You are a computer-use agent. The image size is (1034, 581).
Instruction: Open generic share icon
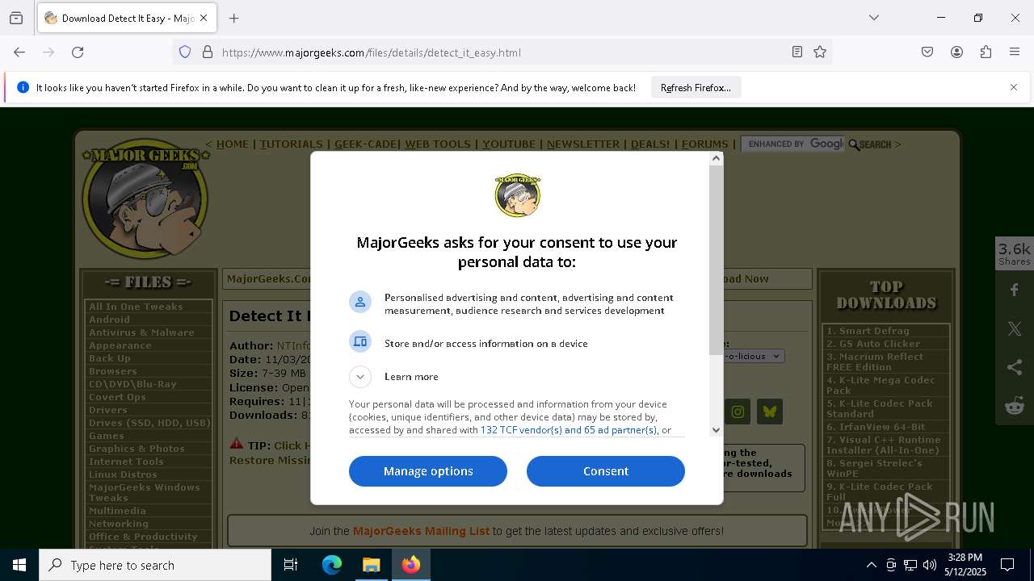click(1015, 367)
